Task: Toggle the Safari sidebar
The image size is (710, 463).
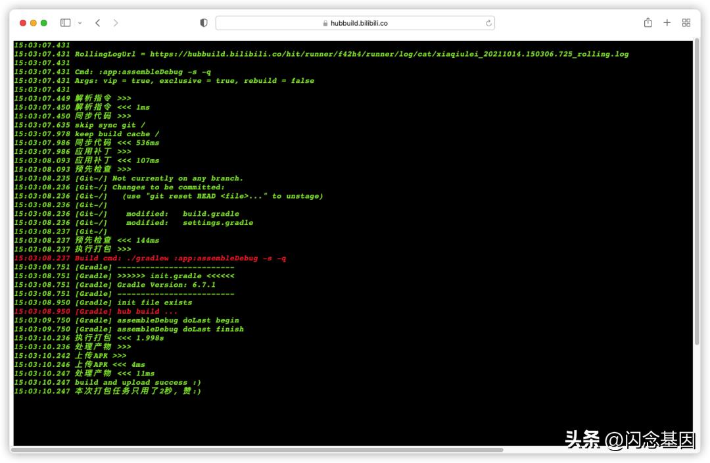Action: coord(65,23)
